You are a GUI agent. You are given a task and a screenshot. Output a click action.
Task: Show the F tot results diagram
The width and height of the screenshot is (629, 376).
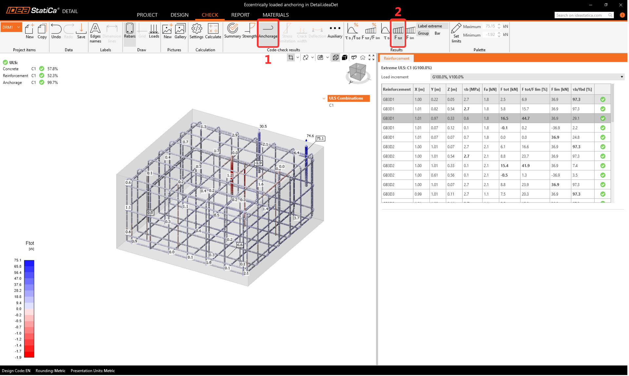click(398, 32)
